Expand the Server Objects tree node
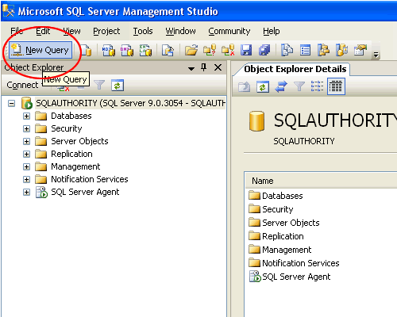The height and width of the screenshot is (317, 397). click(x=26, y=141)
